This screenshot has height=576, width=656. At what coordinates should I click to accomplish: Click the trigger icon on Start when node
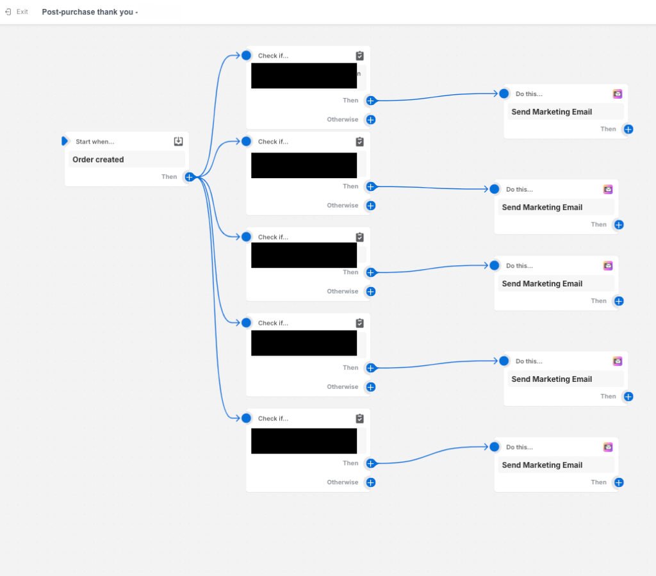tap(179, 142)
